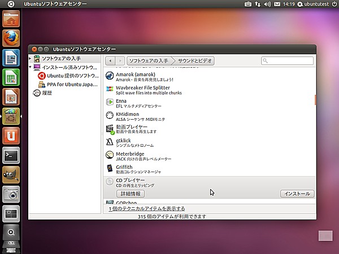Select the Enna media center icon
The height and width of the screenshot is (254, 339).
pos(110,102)
